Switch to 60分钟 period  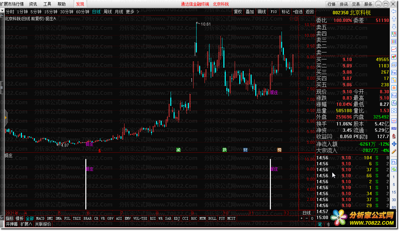click(x=83, y=12)
